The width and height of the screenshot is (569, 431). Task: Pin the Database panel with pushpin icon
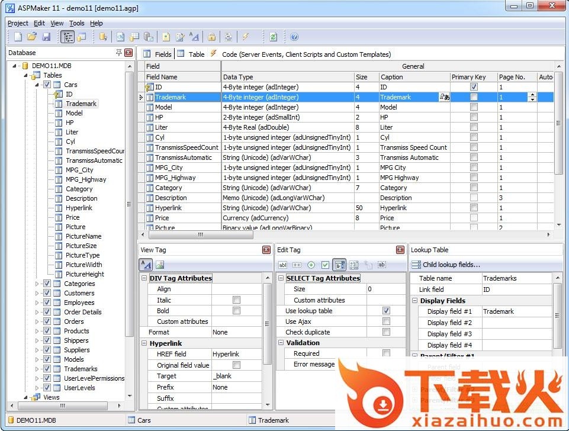pyautogui.click(x=118, y=53)
